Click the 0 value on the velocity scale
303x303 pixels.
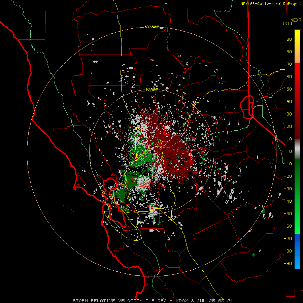pos(291,151)
